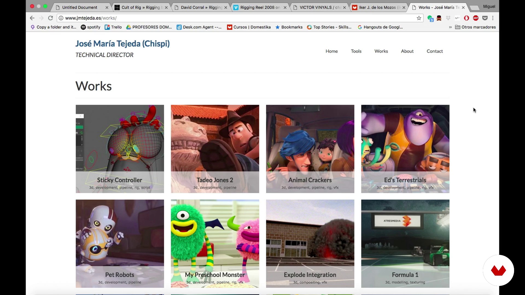Close the Cult of Rig tab
This screenshot has width=525, height=295.
click(166, 8)
